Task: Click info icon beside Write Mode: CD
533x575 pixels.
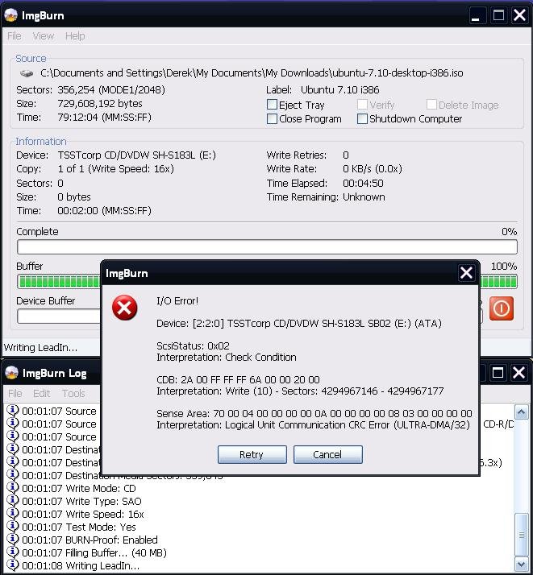Action: [12, 488]
